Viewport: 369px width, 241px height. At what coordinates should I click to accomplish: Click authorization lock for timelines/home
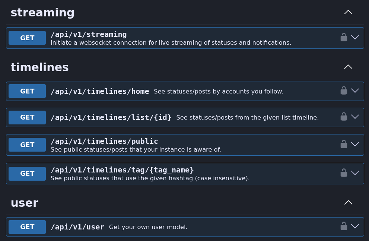[344, 91]
